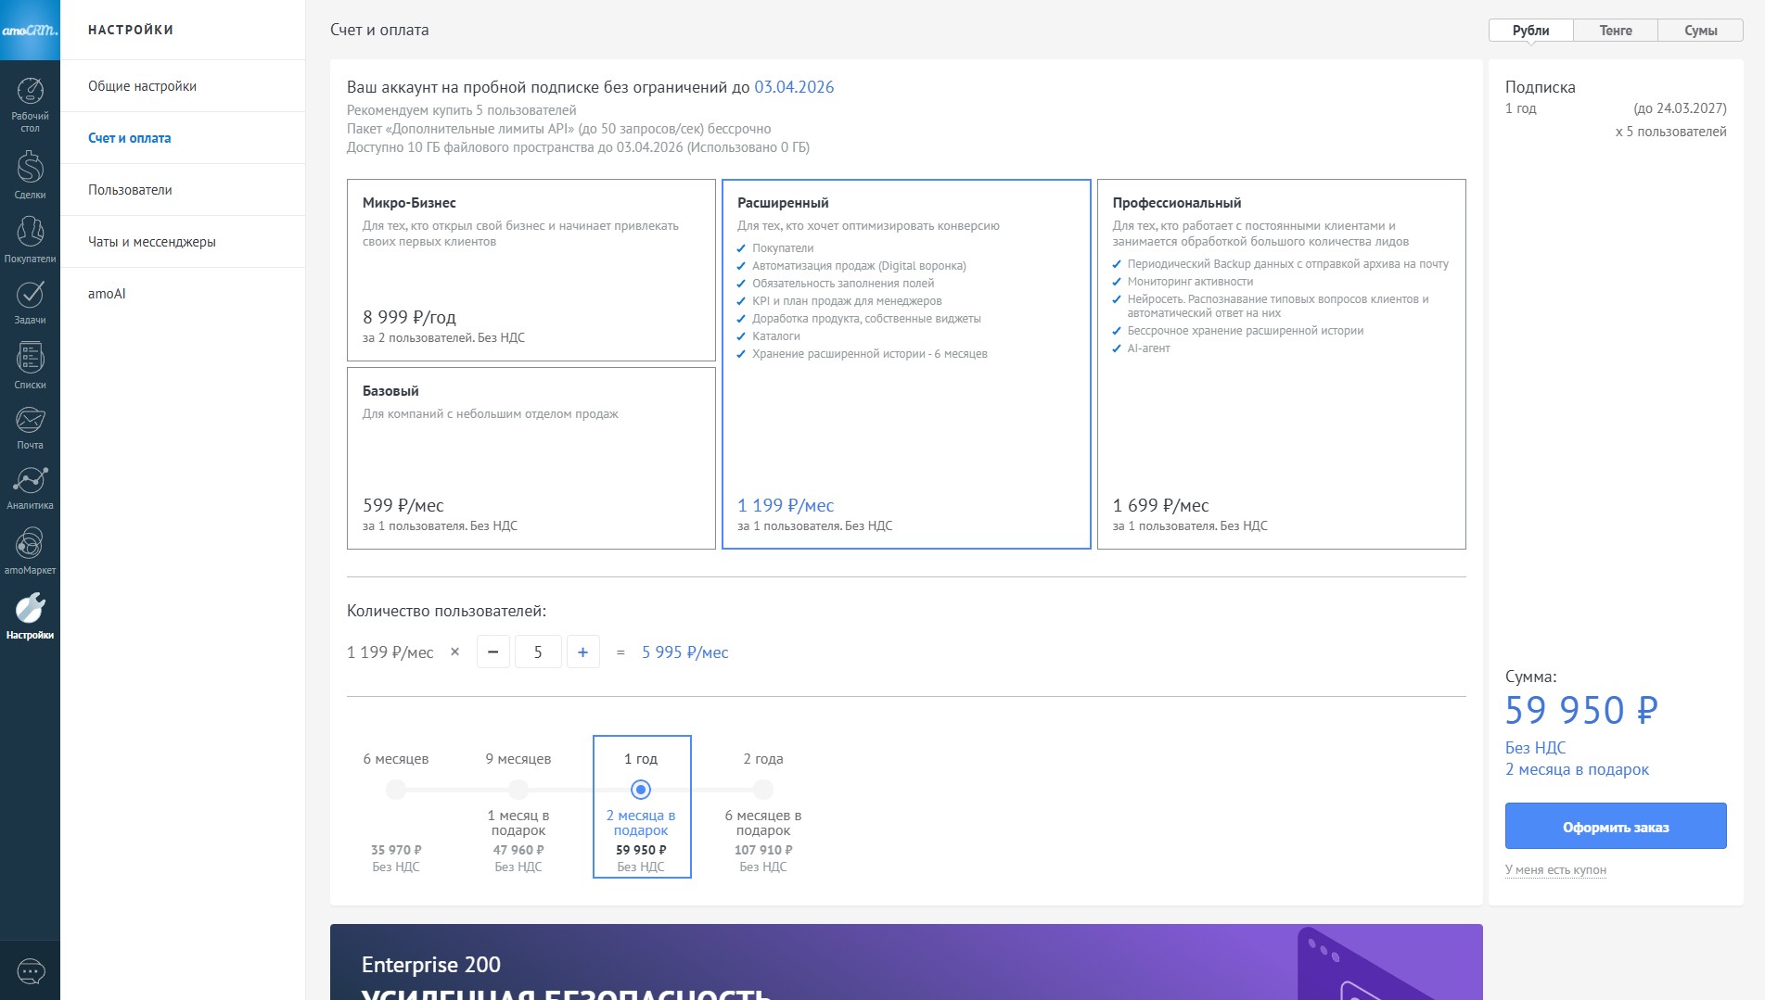Select the 6 месяцев subscription period
This screenshot has height=1000, width=1765.
(x=396, y=790)
